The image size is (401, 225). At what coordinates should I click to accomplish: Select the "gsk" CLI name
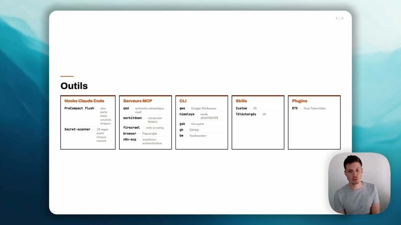pos(182,124)
